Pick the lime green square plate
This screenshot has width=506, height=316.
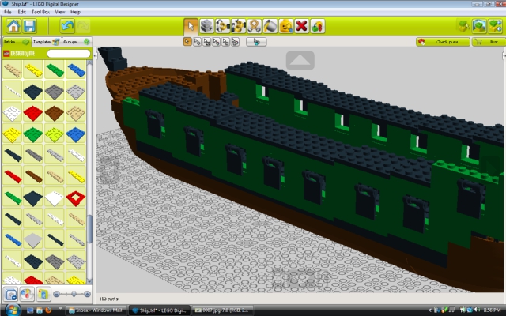55,134
